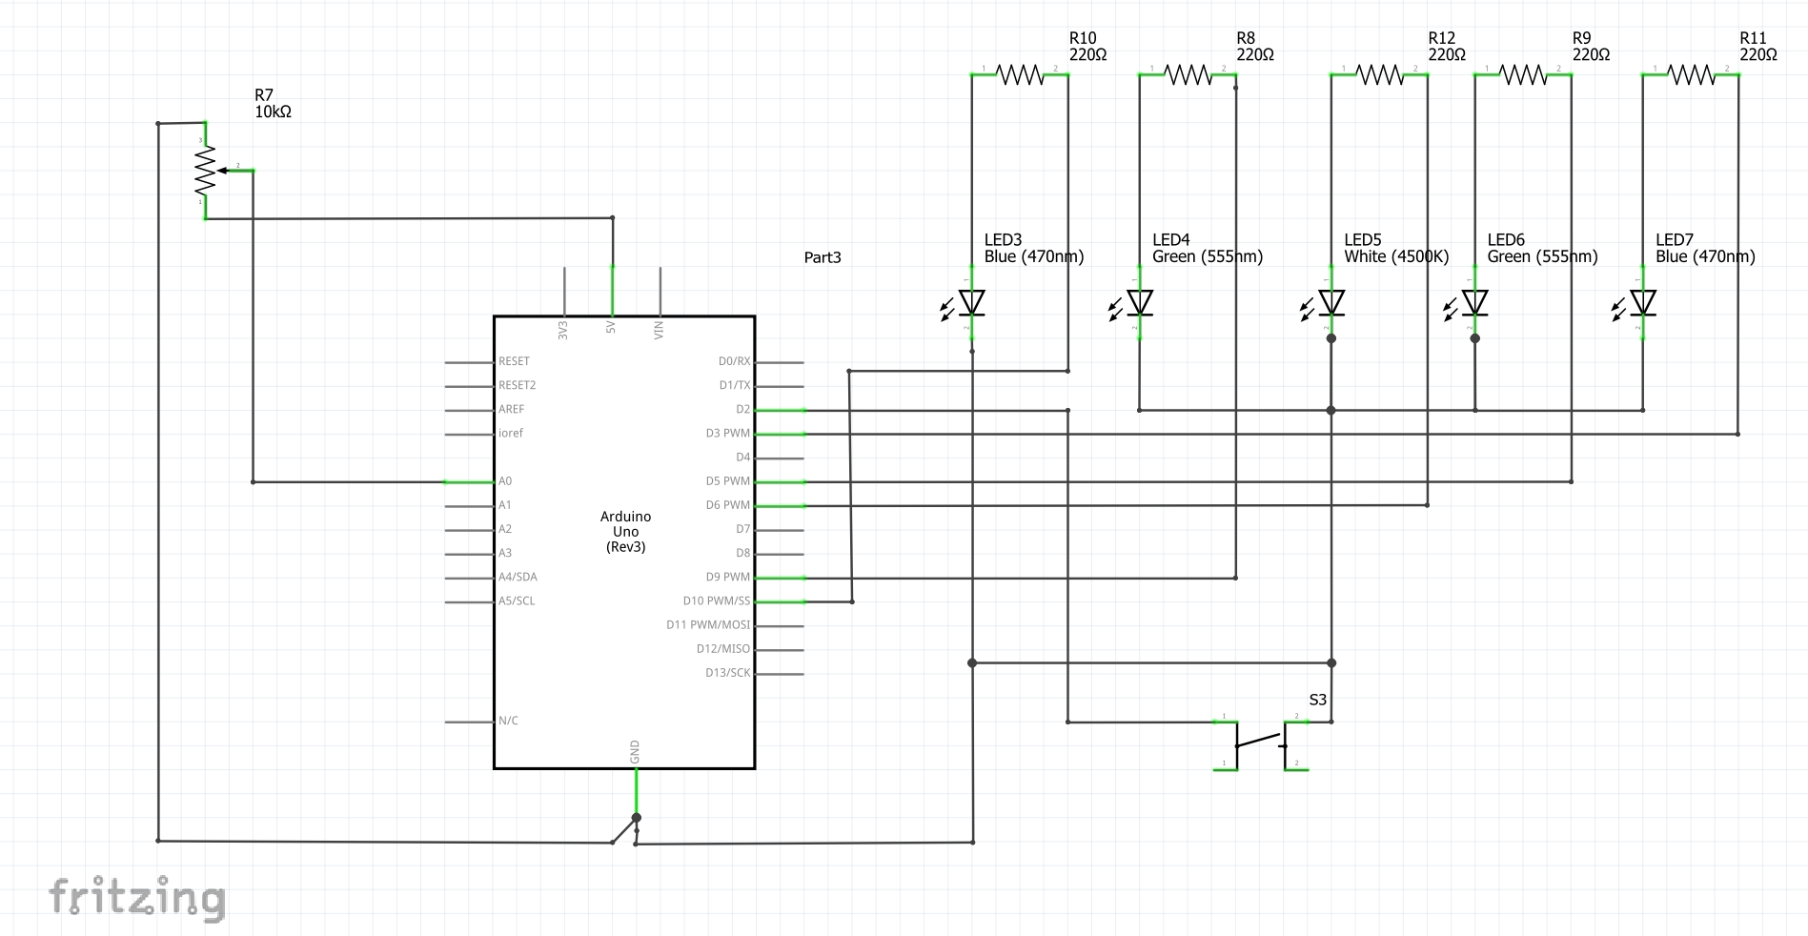Select the R8 resistor symbol

pyautogui.click(x=1188, y=73)
